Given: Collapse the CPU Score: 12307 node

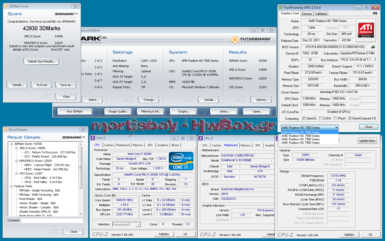Looking at the screenshot, I should pyautogui.click(x=16, y=173).
